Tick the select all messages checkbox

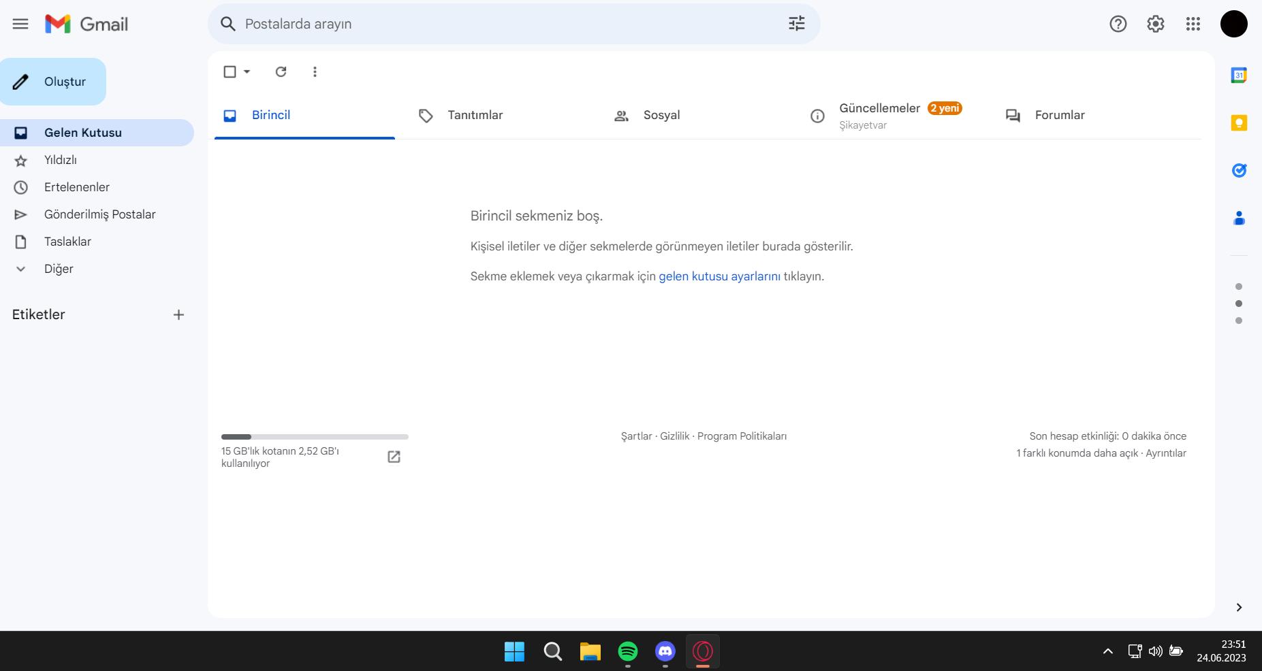[230, 71]
